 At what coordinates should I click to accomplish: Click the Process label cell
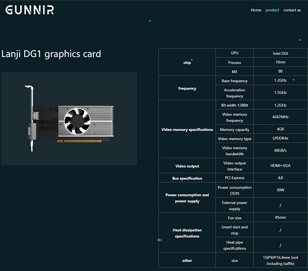[235, 63]
